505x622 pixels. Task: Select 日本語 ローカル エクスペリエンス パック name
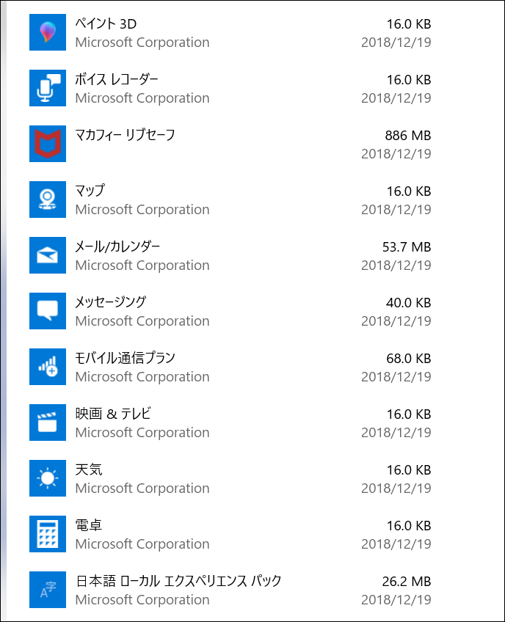[x=178, y=581]
